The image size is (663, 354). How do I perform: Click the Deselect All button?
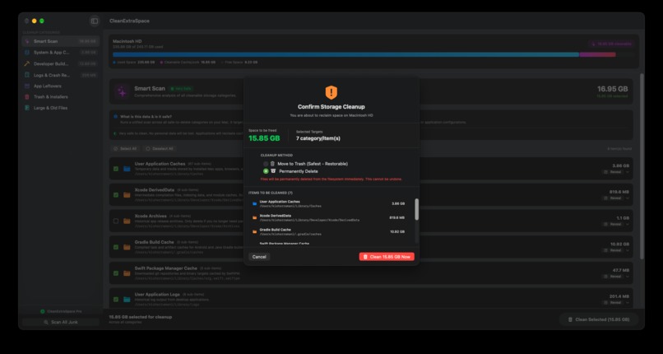160,149
